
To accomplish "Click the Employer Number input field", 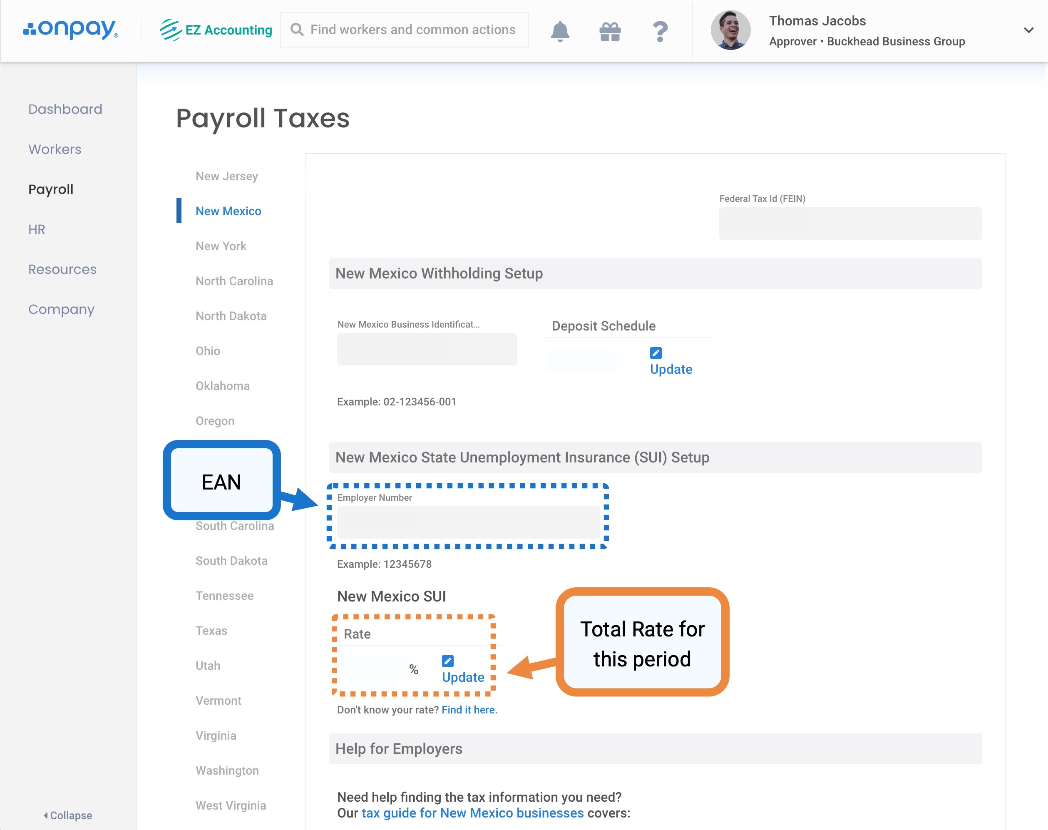I will point(468,522).
